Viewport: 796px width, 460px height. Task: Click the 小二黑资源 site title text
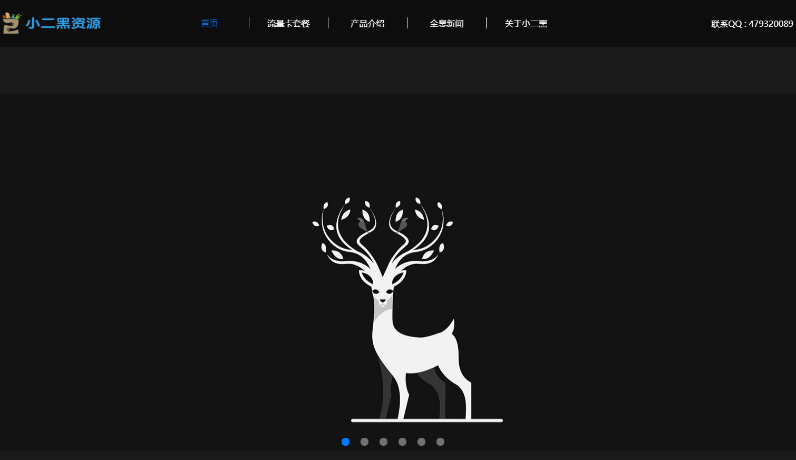63,23
